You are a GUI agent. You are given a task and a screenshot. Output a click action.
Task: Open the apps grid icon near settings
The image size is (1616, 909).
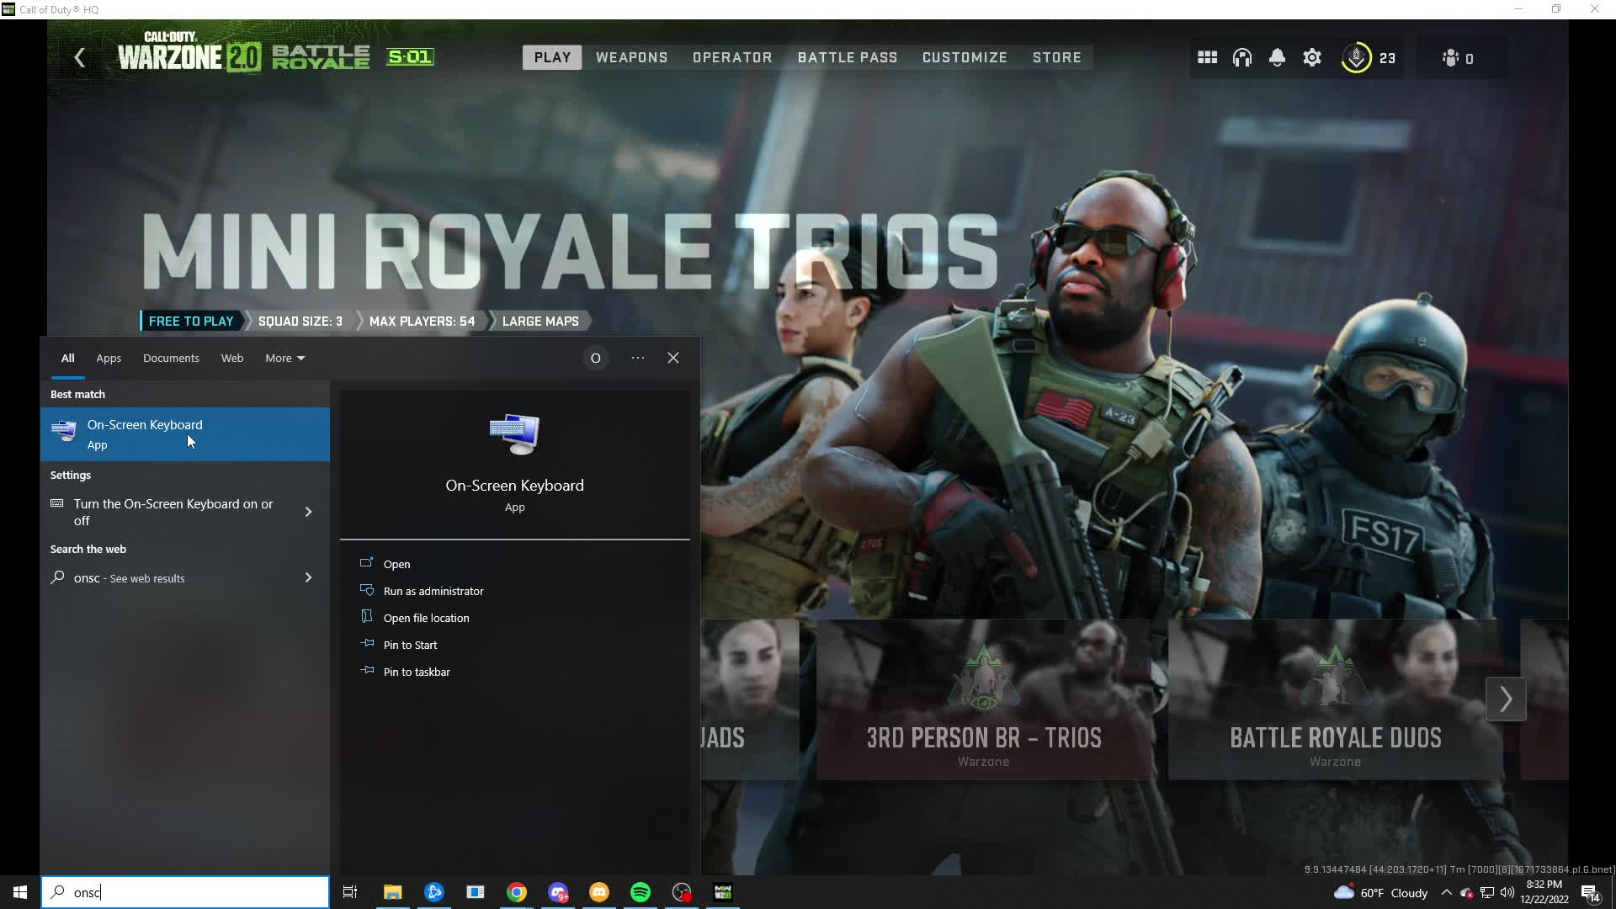coord(1207,57)
